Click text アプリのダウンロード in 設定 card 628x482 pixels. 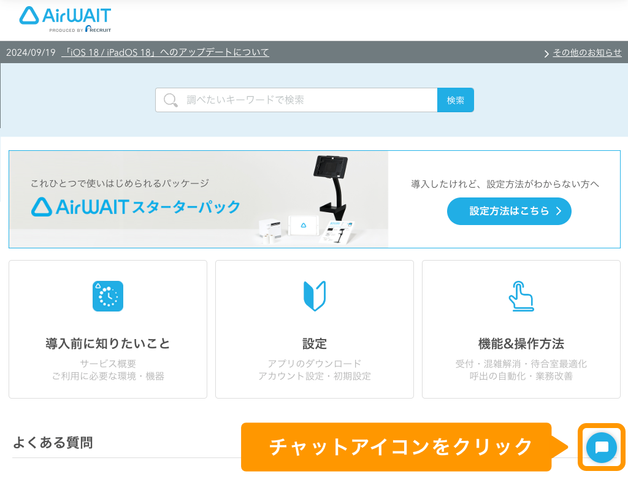tap(315, 364)
